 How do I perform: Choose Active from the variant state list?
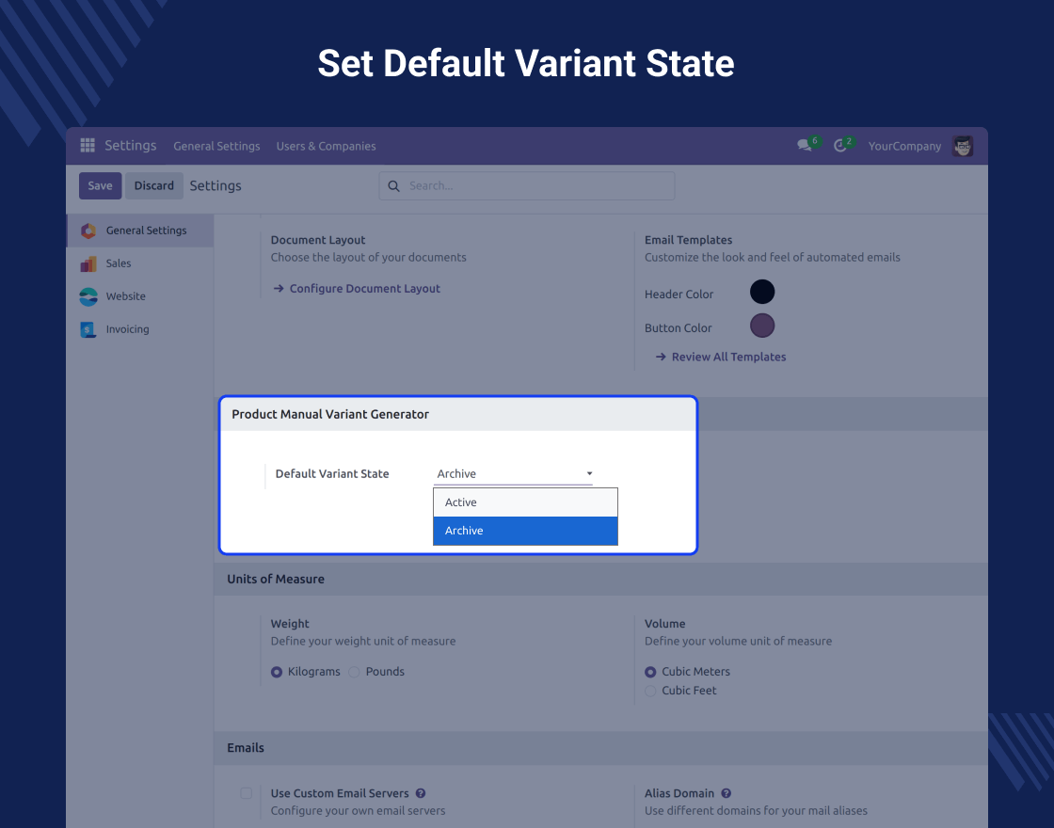(525, 502)
